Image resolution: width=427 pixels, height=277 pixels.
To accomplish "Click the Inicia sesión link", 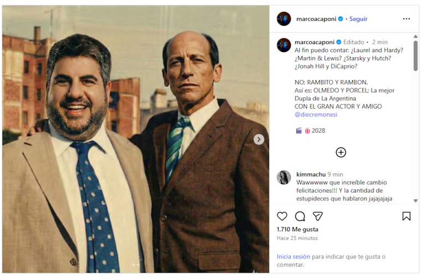I will [293, 257].
